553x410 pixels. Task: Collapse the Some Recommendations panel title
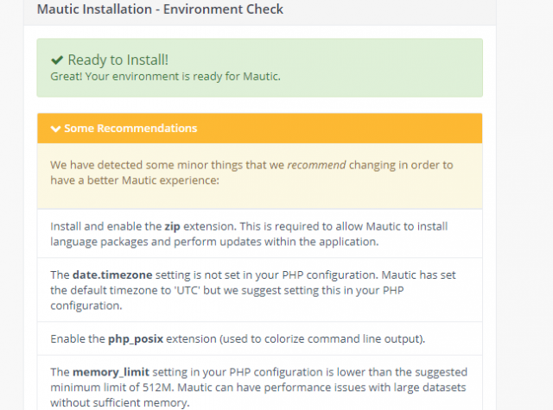coord(130,129)
